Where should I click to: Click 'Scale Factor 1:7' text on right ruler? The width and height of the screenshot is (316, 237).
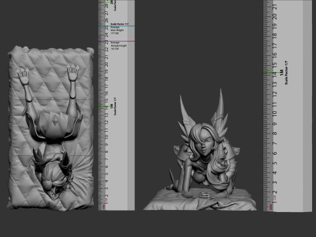click(x=286, y=72)
